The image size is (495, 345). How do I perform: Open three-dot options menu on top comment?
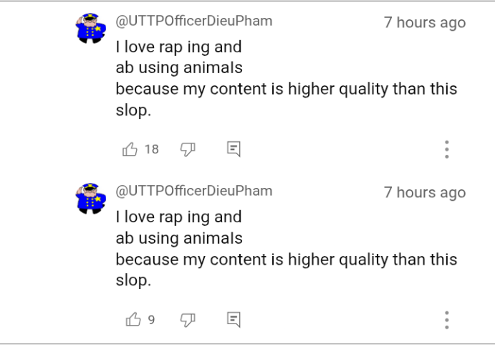(x=446, y=149)
